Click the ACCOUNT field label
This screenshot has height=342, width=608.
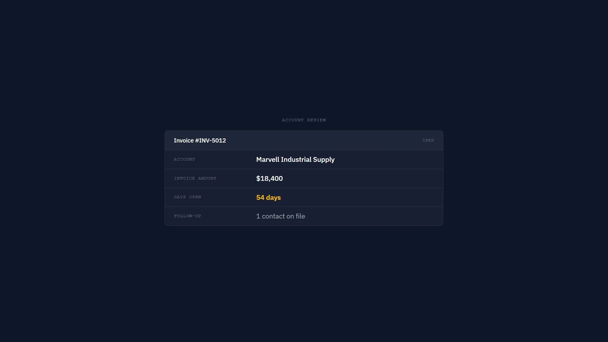point(184,159)
